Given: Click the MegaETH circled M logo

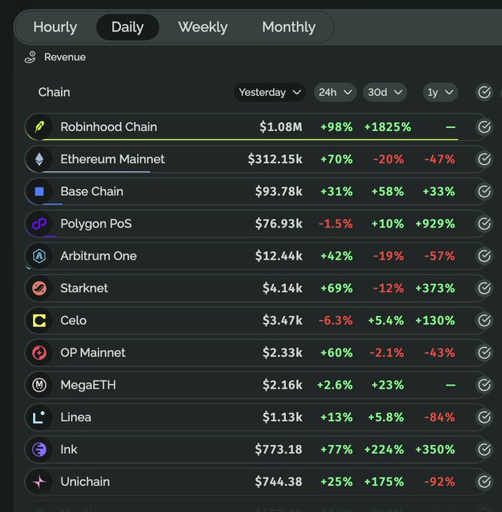Looking at the screenshot, I should 39,385.
